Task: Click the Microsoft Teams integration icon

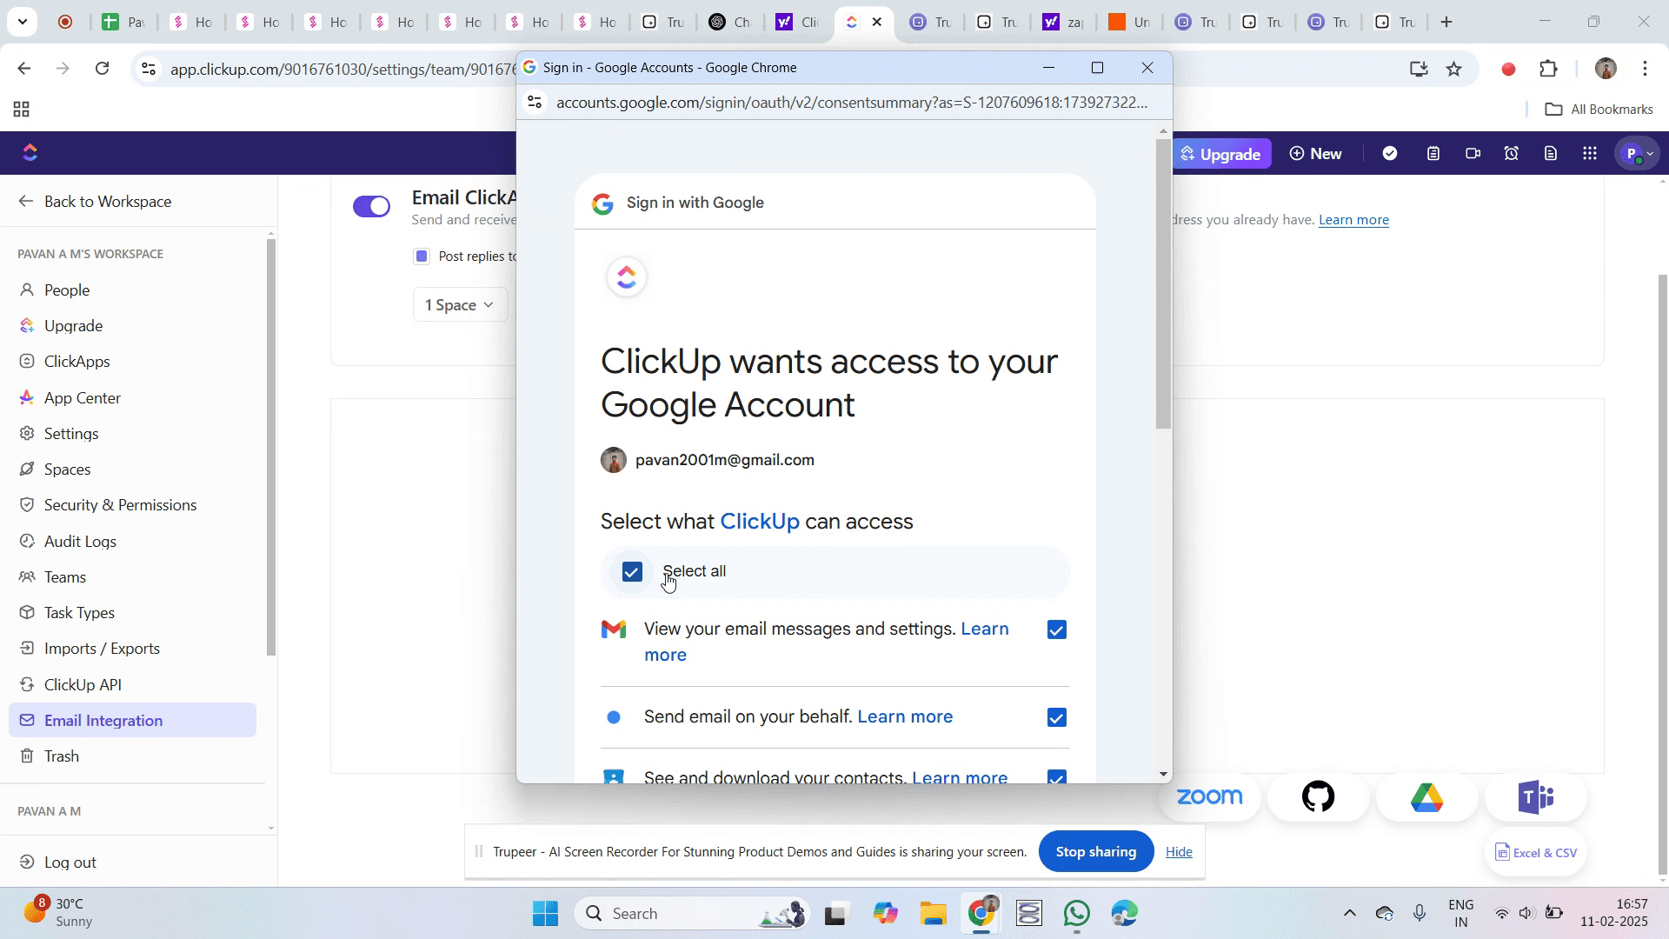Action: coord(1535,797)
